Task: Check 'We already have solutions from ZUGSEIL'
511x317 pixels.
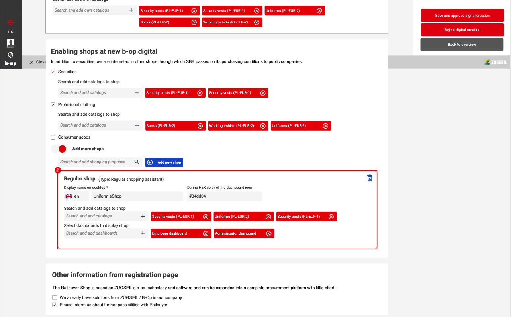Action: [55, 297]
